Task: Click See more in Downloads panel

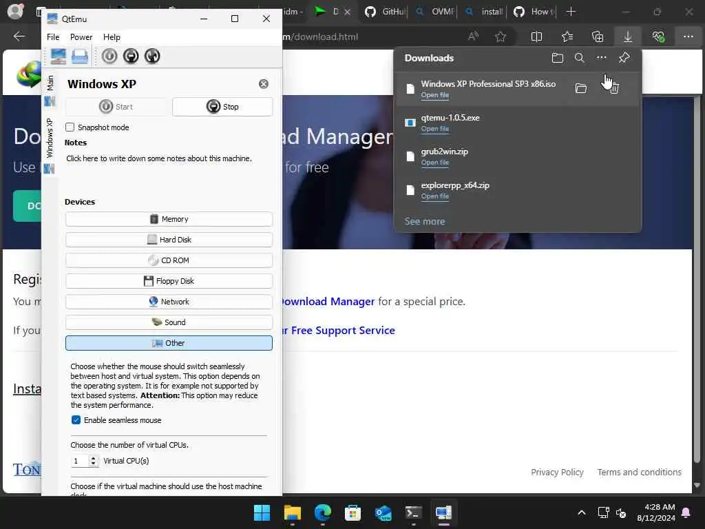Action: (424, 221)
